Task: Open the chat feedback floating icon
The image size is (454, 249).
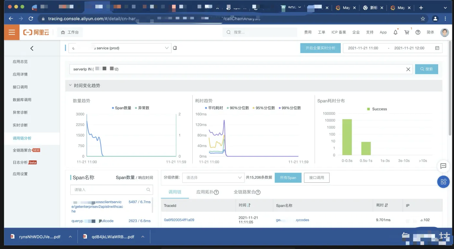Action: pos(443,166)
